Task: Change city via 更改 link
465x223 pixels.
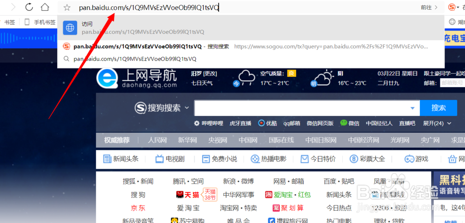Action: click(x=211, y=74)
